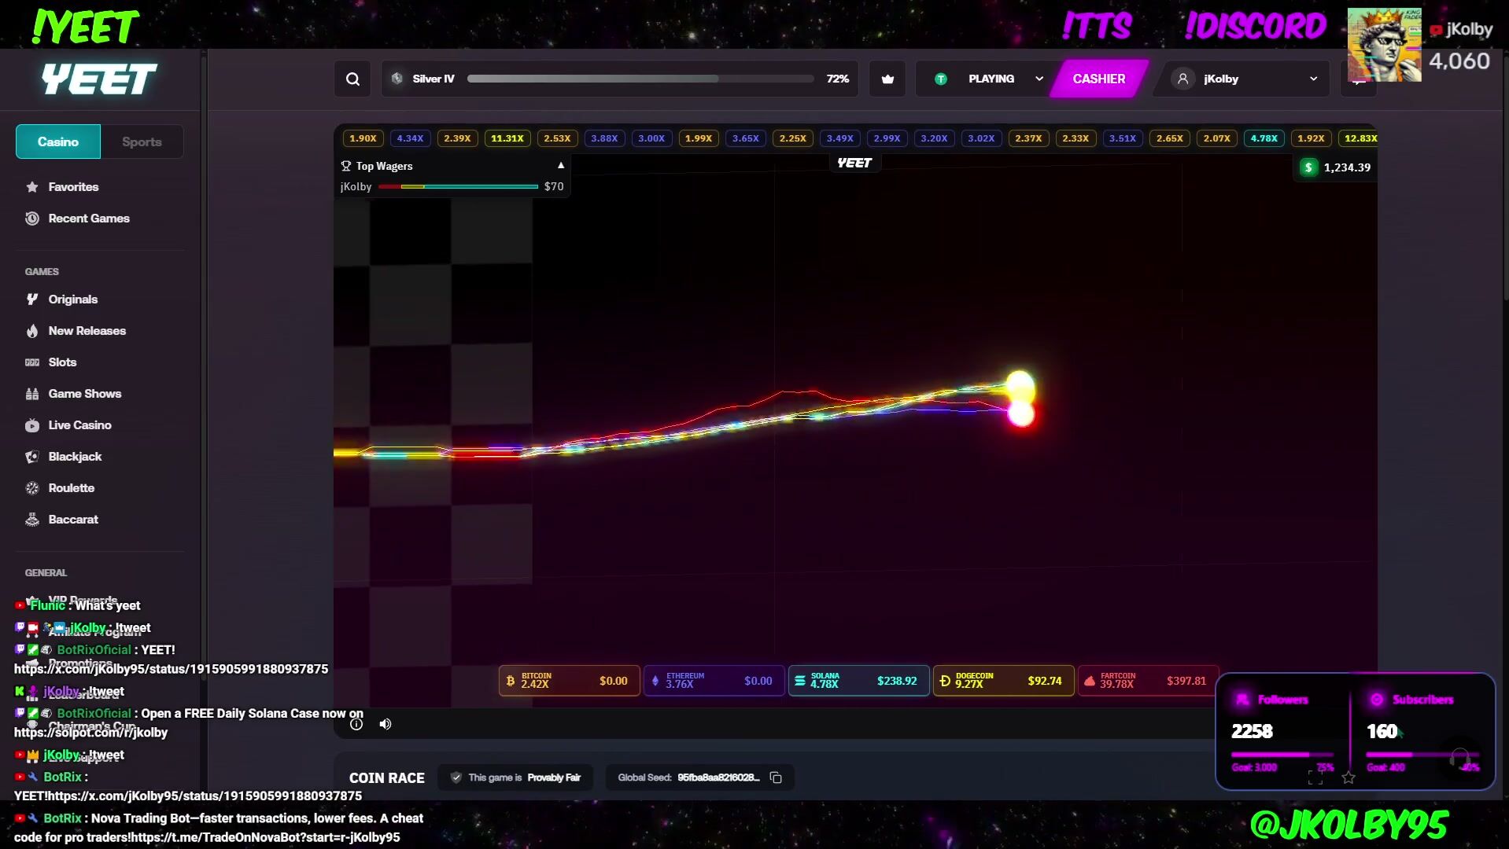This screenshot has height=849, width=1509.
Task: Click the jKolby user avatar icon
Action: [1182, 79]
